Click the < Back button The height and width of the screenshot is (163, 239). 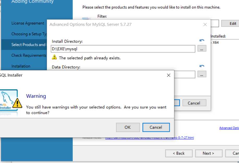point(179,153)
